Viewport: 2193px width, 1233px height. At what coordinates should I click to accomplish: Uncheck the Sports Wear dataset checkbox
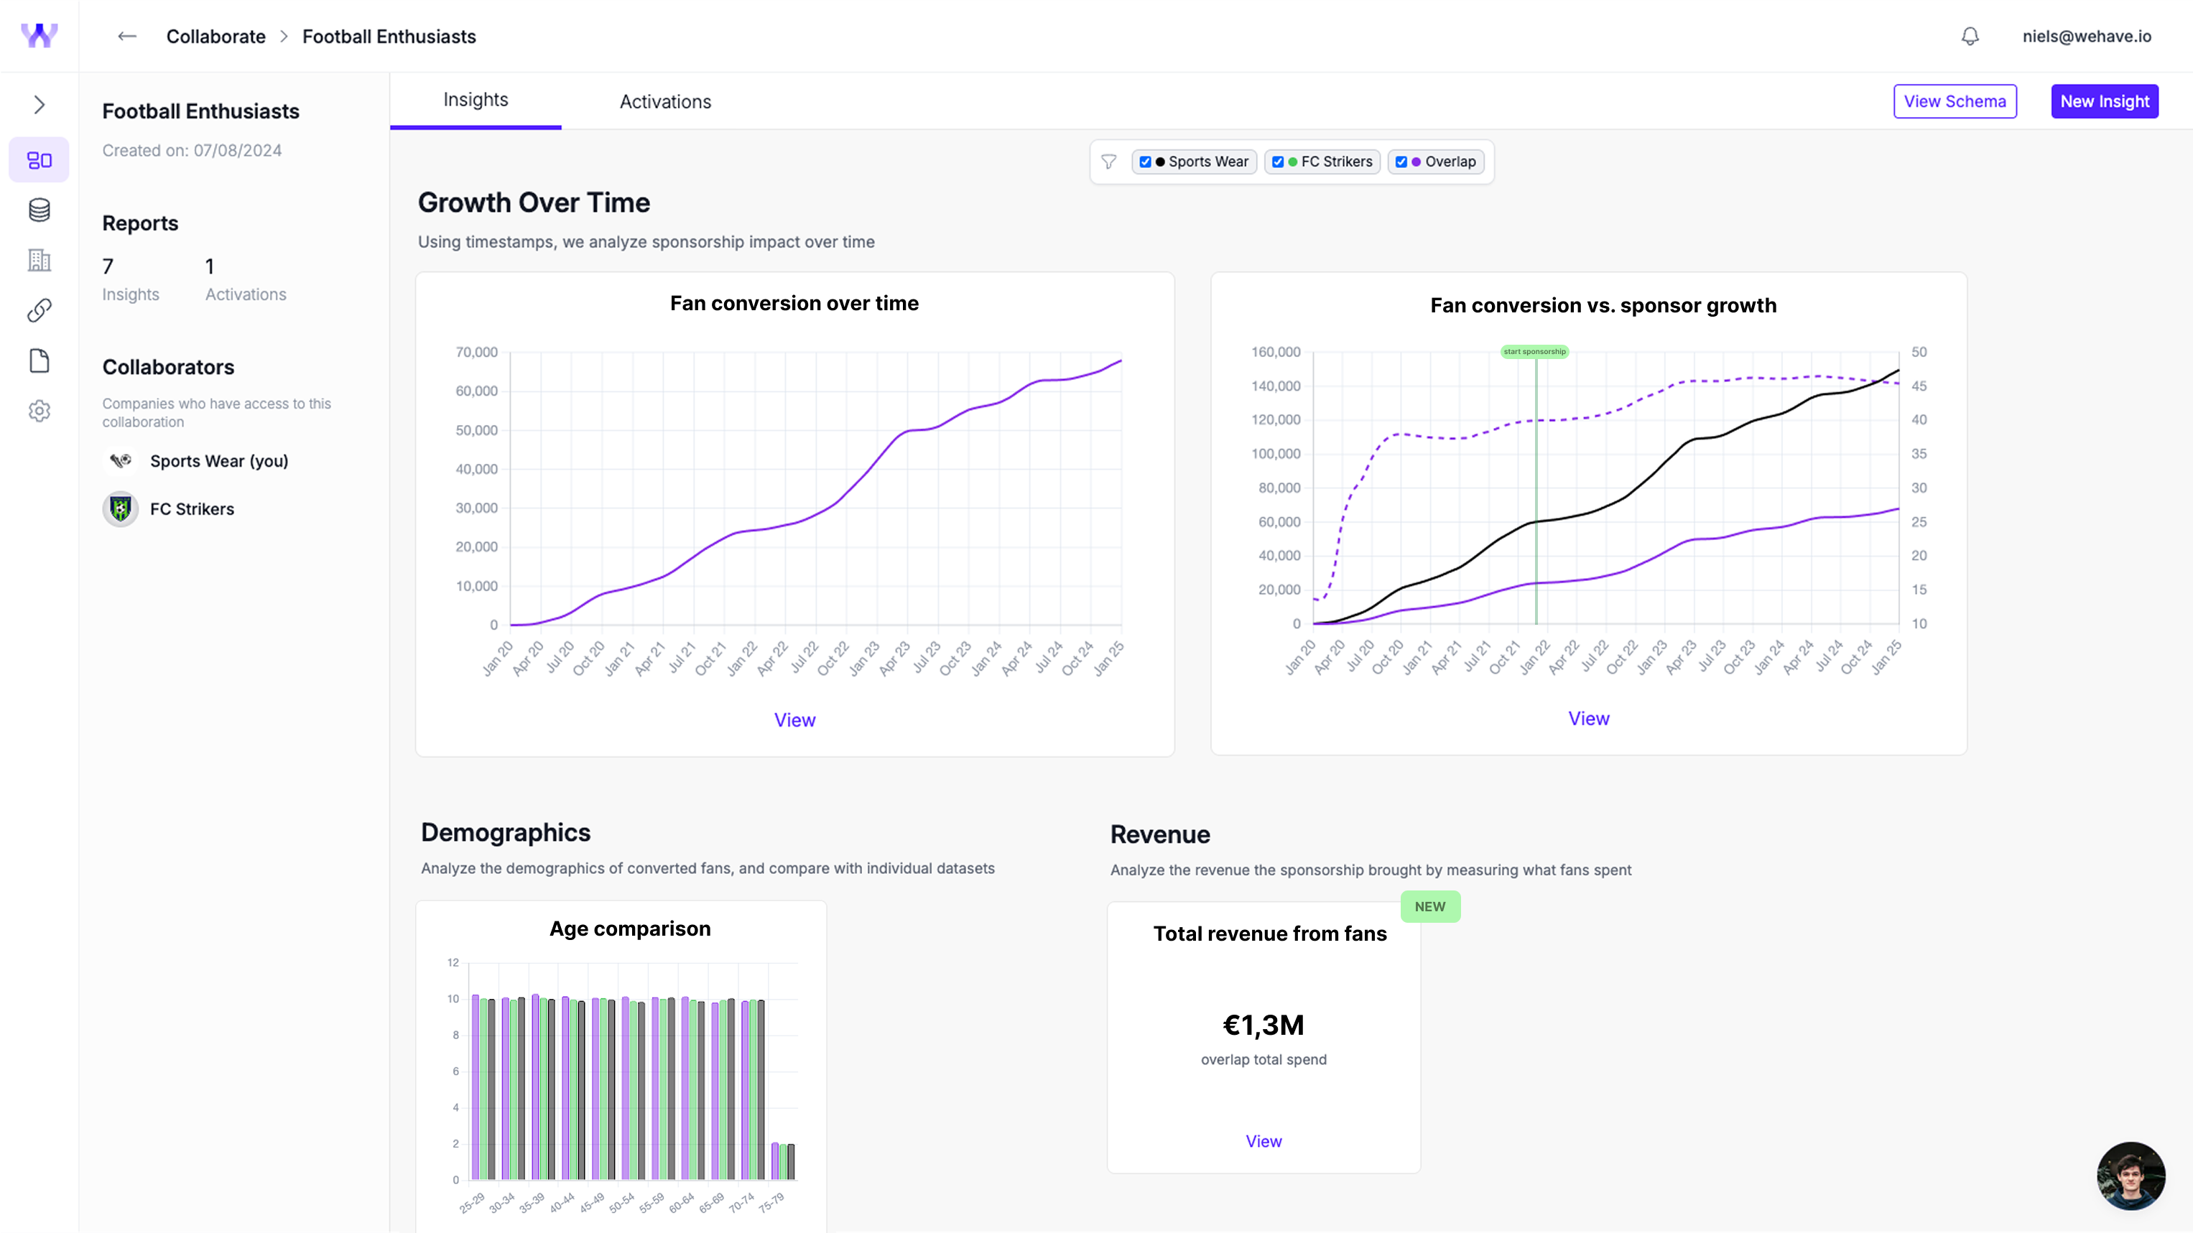pos(1144,162)
